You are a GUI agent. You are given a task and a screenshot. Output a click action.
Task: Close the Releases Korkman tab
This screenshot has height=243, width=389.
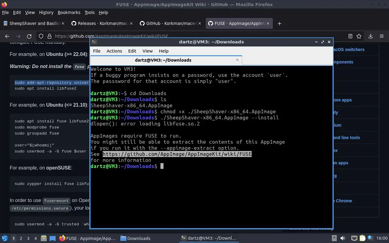click(x=131, y=23)
